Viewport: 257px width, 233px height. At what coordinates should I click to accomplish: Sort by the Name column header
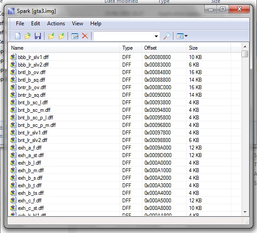coord(64,48)
